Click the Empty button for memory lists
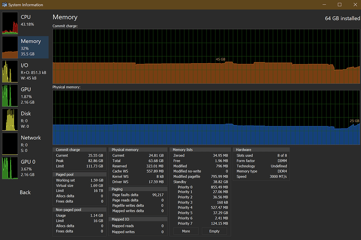This screenshot has width=361, height=240. (214, 231)
